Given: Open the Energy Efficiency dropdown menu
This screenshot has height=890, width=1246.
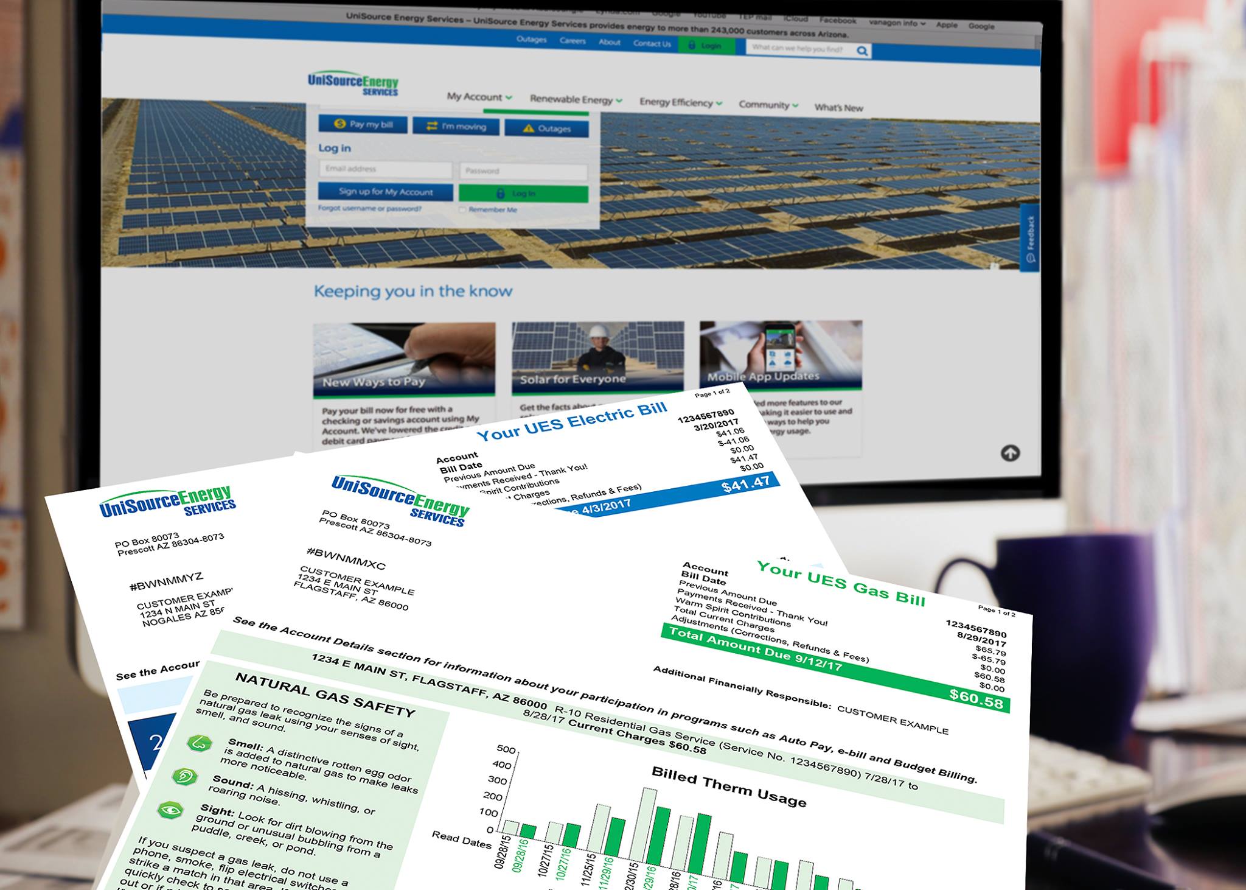Looking at the screenshot, I should point(680,103).
